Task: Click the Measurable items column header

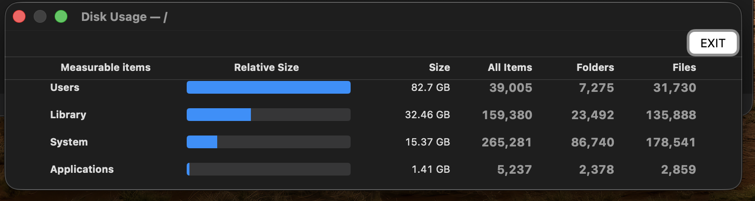Action: pyautogui.click(x=106, y=67)
